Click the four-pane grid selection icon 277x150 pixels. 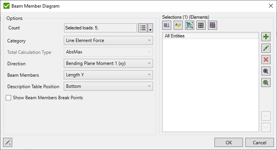point(201,25)
